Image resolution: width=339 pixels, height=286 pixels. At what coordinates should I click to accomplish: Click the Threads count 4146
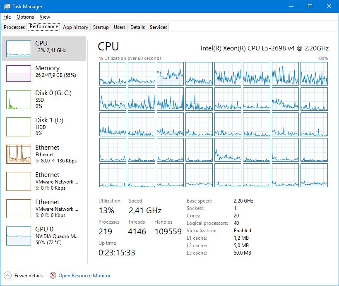point(137,231)
